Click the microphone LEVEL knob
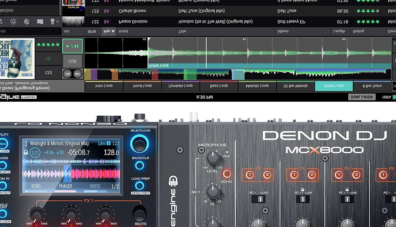 click(213, 158)
